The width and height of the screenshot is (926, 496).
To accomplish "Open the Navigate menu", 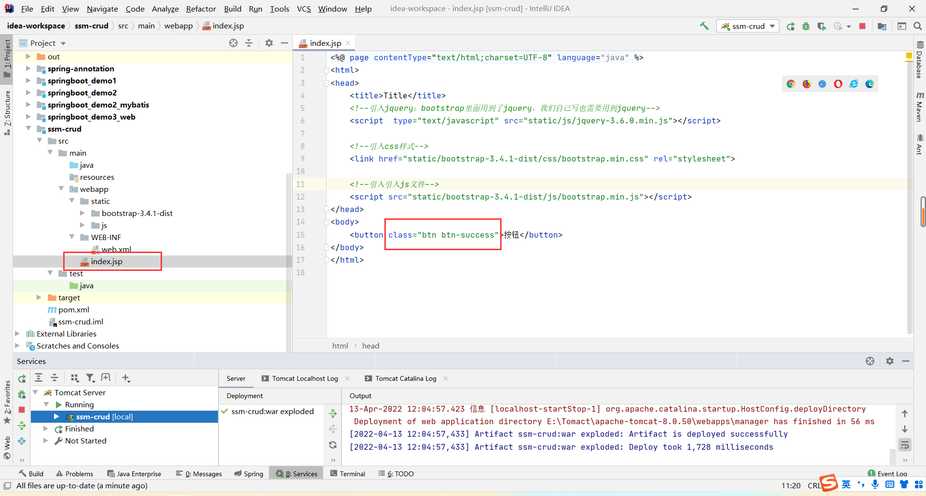I will point(102,9).
